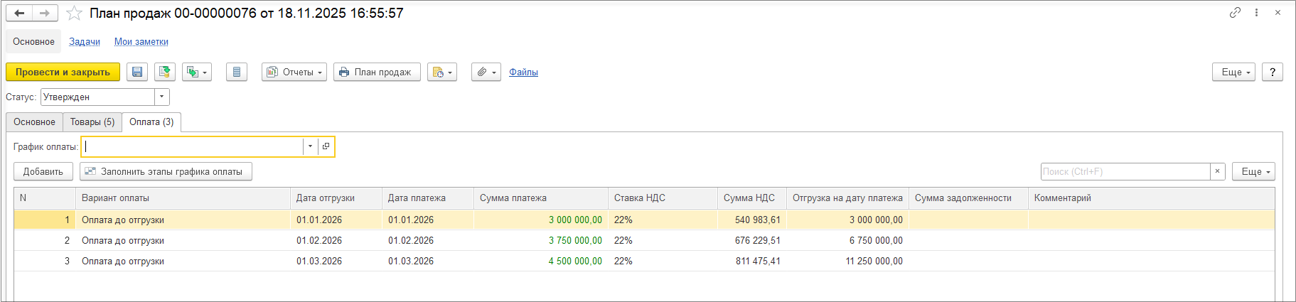Click the save document diskette icon
Screen dimensions: 1296x302
137,72
